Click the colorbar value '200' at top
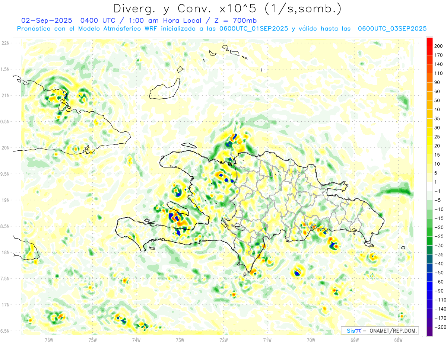The image size is (447, 345). tap(439, 46)
